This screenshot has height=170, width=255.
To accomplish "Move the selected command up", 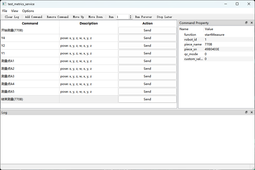I will (x=78, y=17).
